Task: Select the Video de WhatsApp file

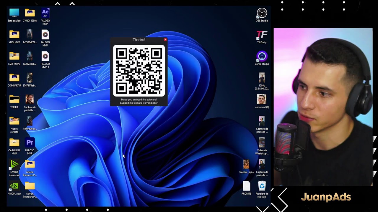Action: point(262,146)
